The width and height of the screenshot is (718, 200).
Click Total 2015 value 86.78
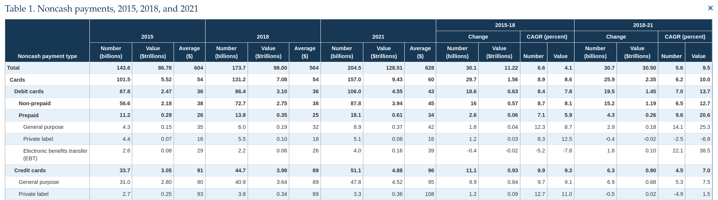point(165,68)
